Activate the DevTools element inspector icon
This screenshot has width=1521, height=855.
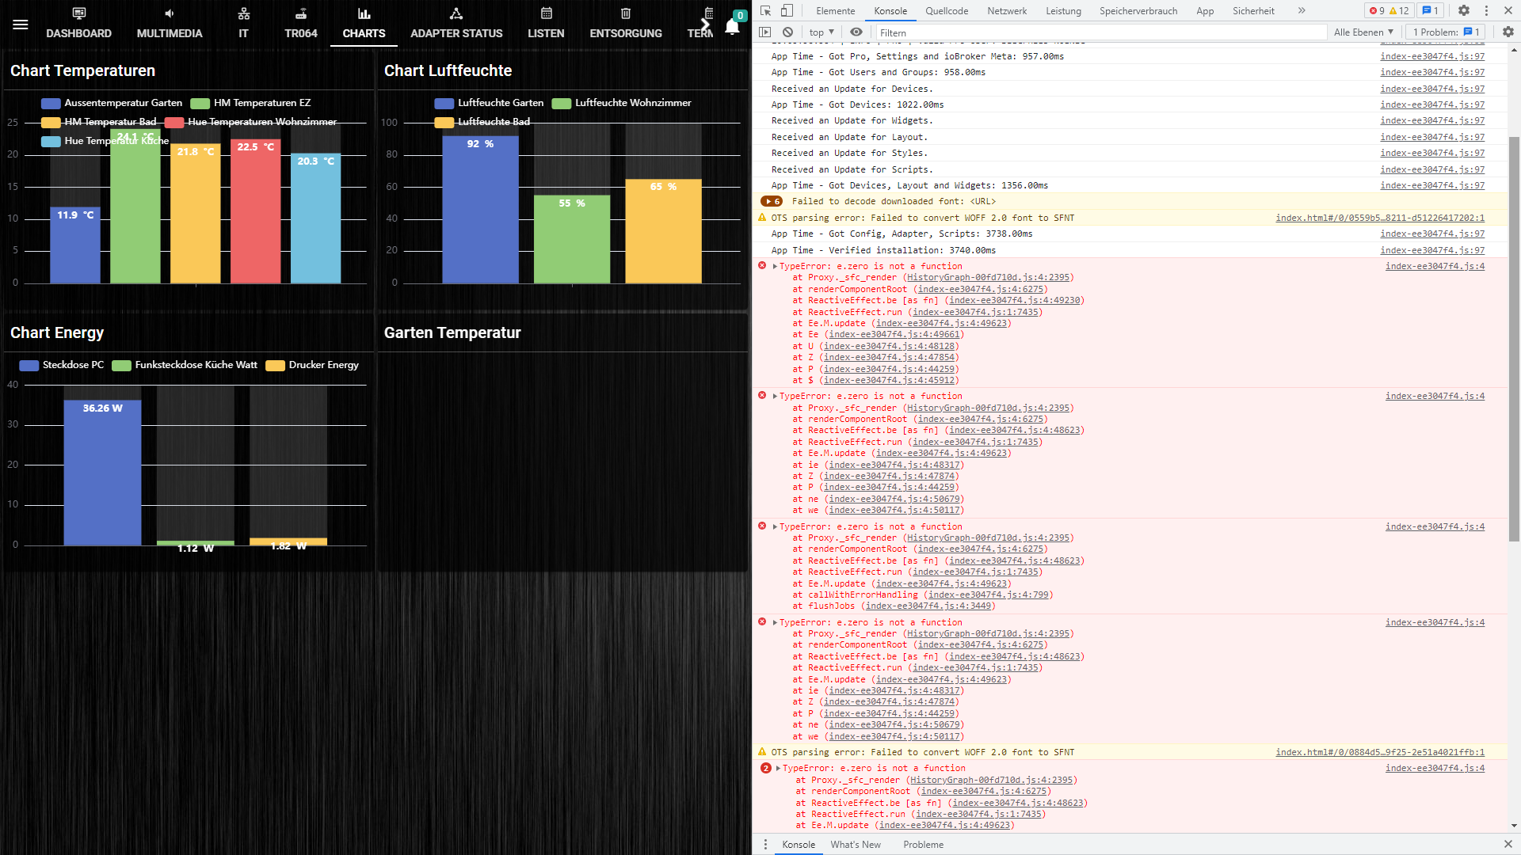pos(765,10)
